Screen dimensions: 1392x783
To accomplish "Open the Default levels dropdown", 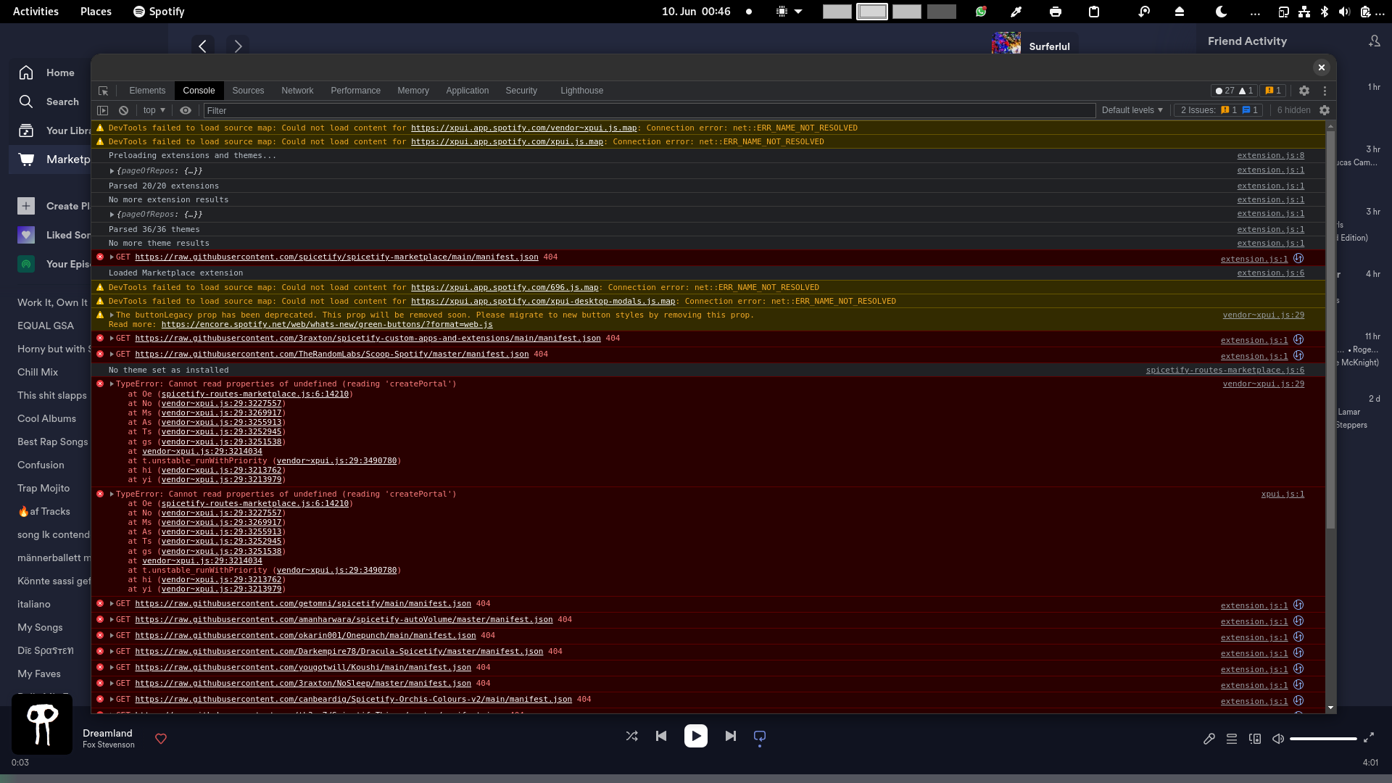I will pos(1131,110).
